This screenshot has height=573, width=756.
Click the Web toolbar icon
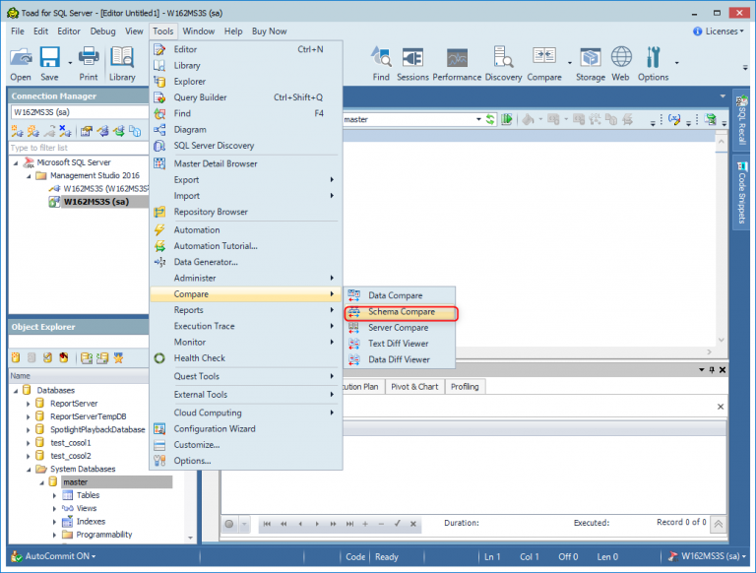click(x=620, y=63)
